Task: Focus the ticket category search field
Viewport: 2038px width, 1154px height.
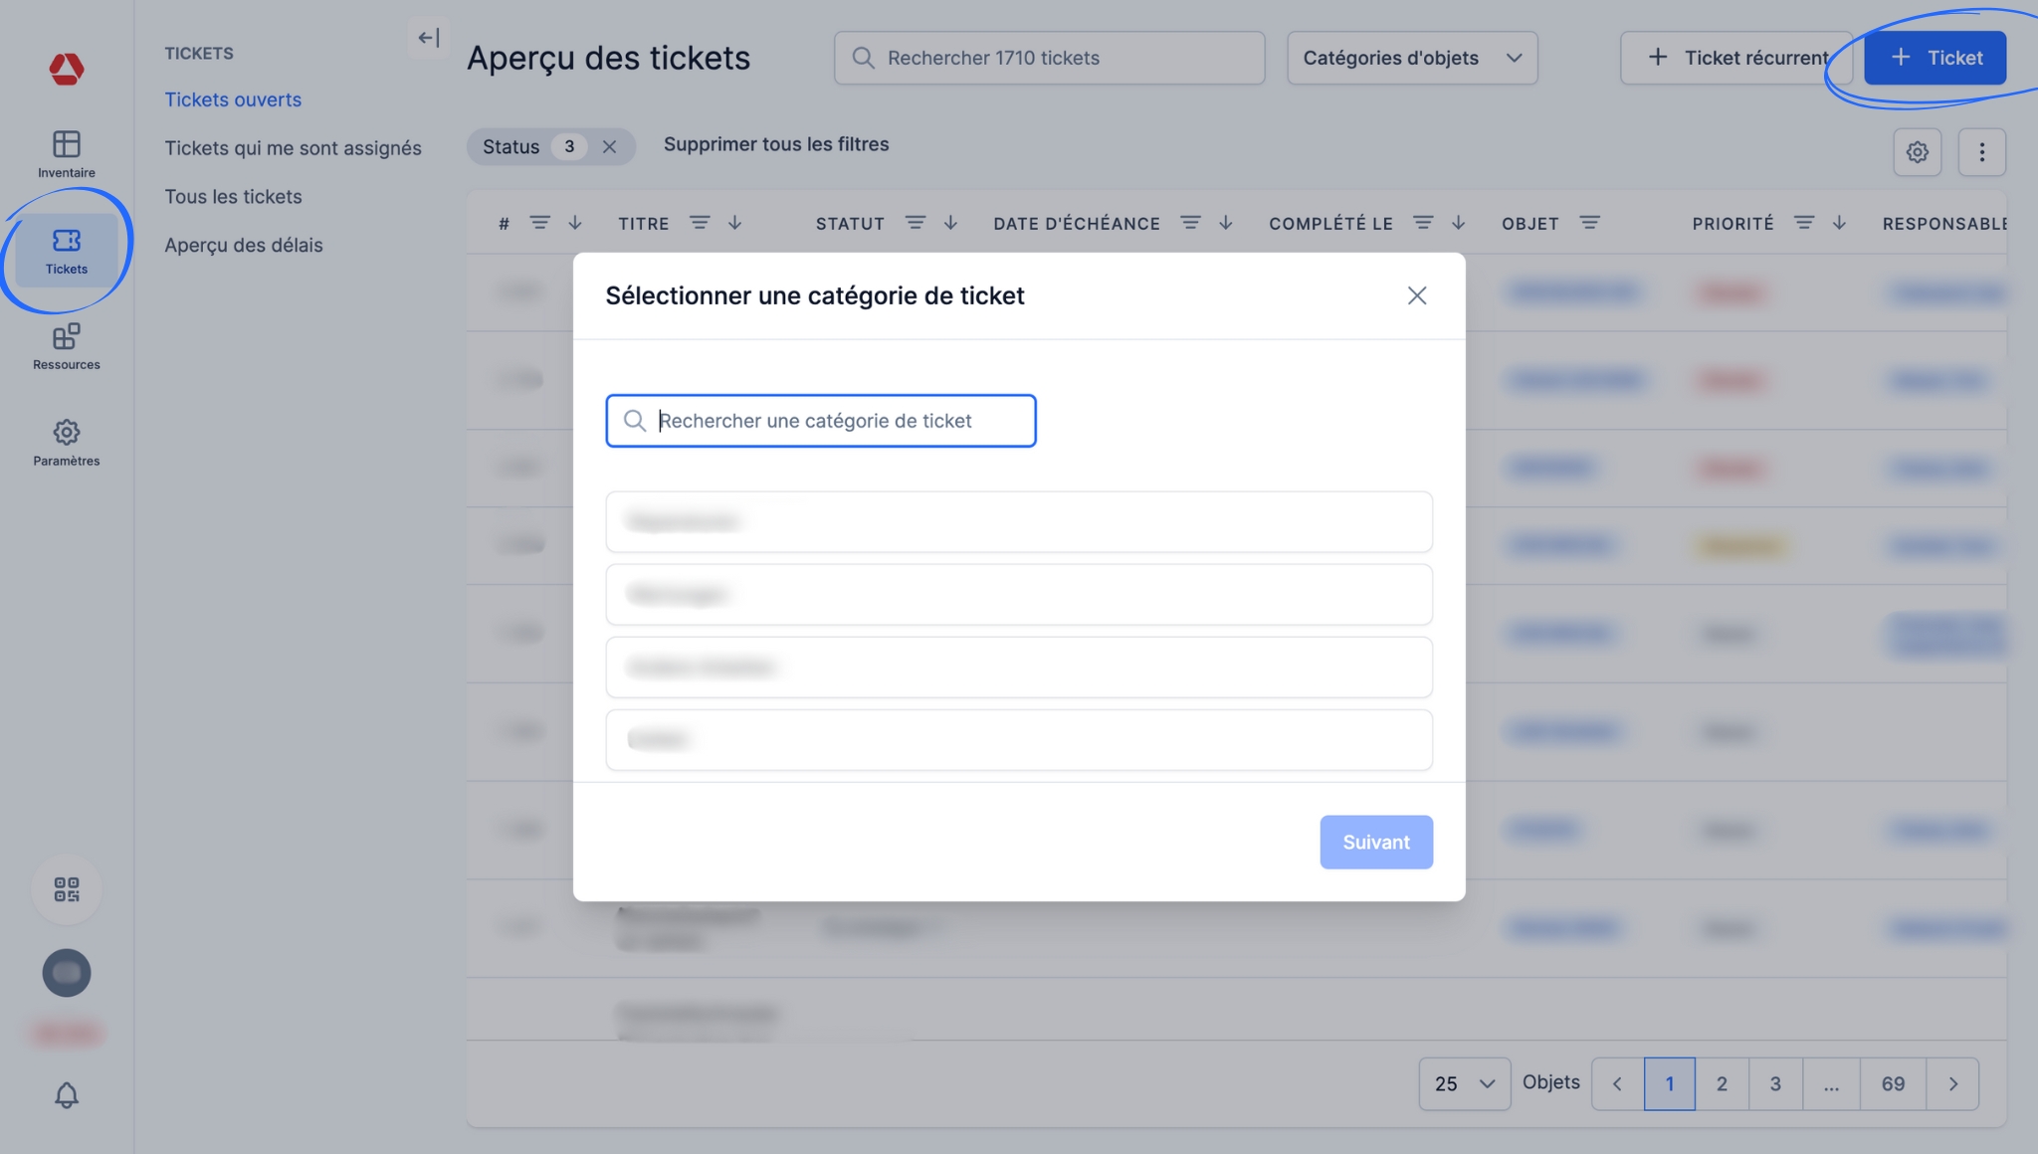Action: [820, 421]
